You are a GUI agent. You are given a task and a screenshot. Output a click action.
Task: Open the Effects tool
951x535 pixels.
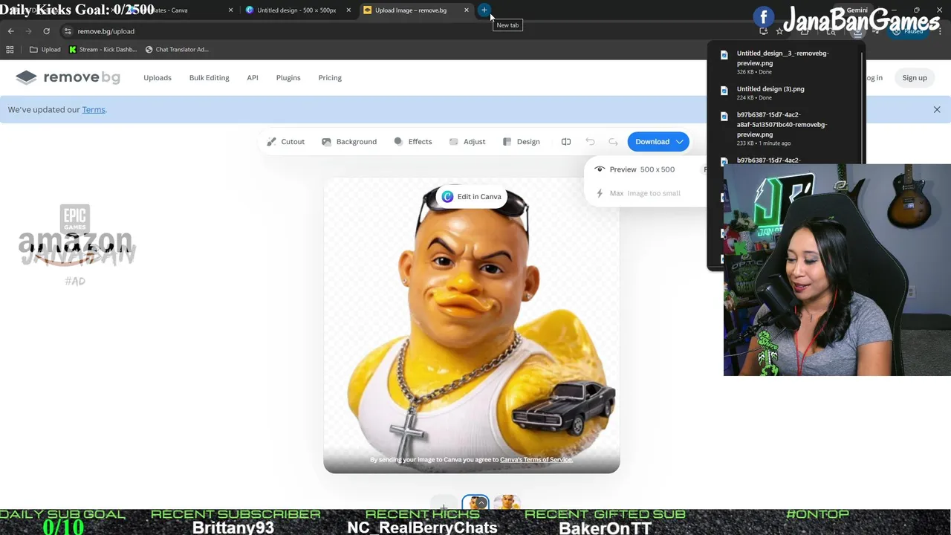[x=412, y=141]
